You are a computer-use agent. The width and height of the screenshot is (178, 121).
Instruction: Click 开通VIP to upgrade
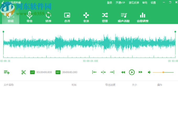point(120,3)
